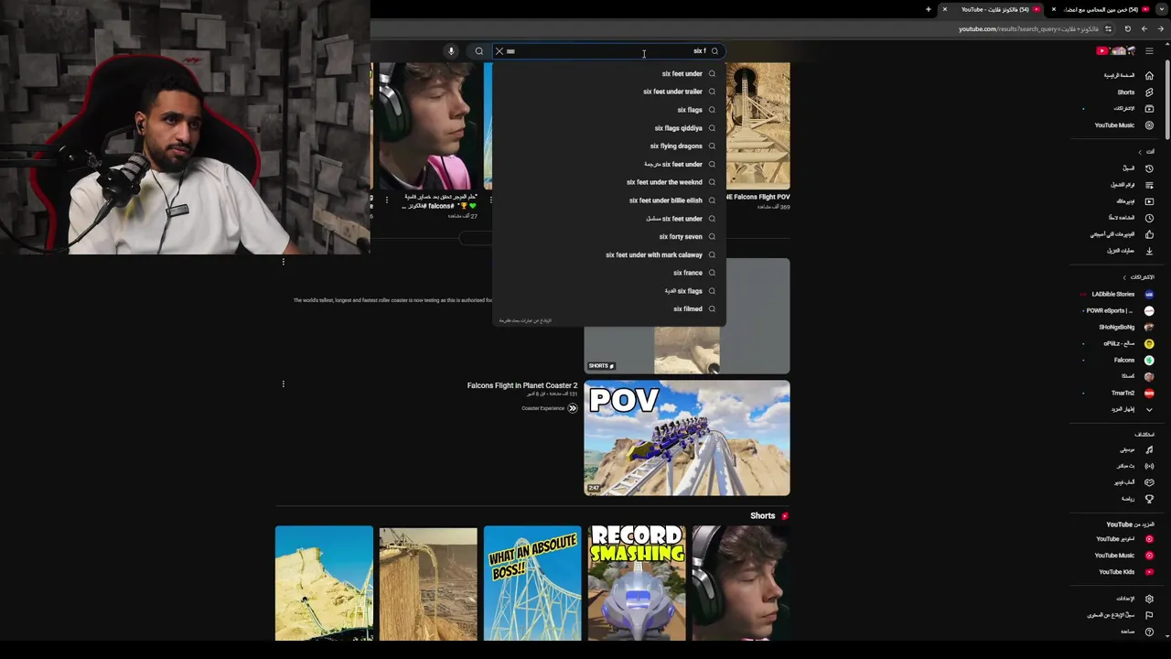Open site info icon in address bar
Screen dimensions: 1171x659
point(1108,29)
